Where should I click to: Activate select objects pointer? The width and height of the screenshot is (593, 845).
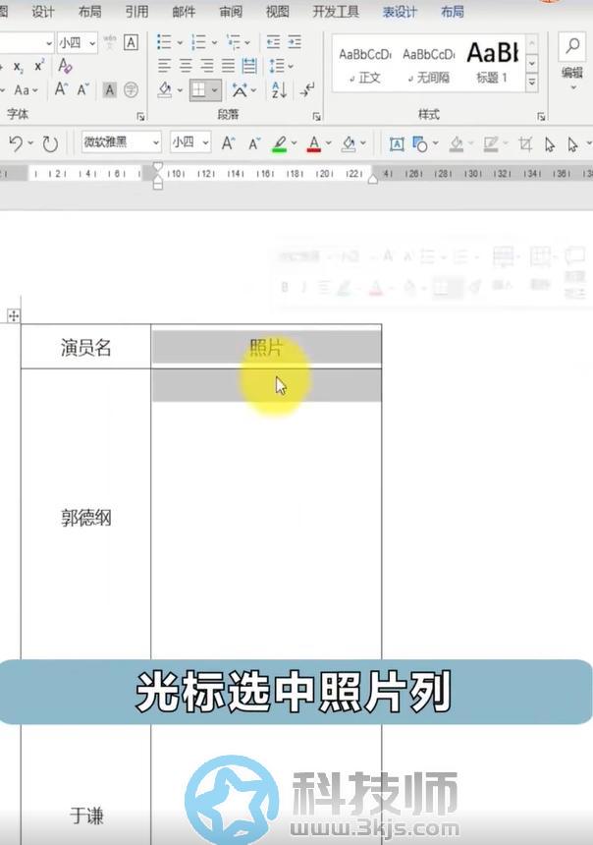(x=550, y=143)
